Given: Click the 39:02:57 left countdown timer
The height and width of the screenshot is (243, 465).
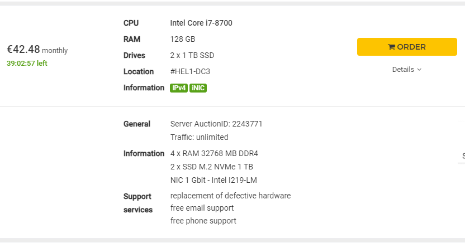Looking at the screenshot, I should tap(27, 64).
